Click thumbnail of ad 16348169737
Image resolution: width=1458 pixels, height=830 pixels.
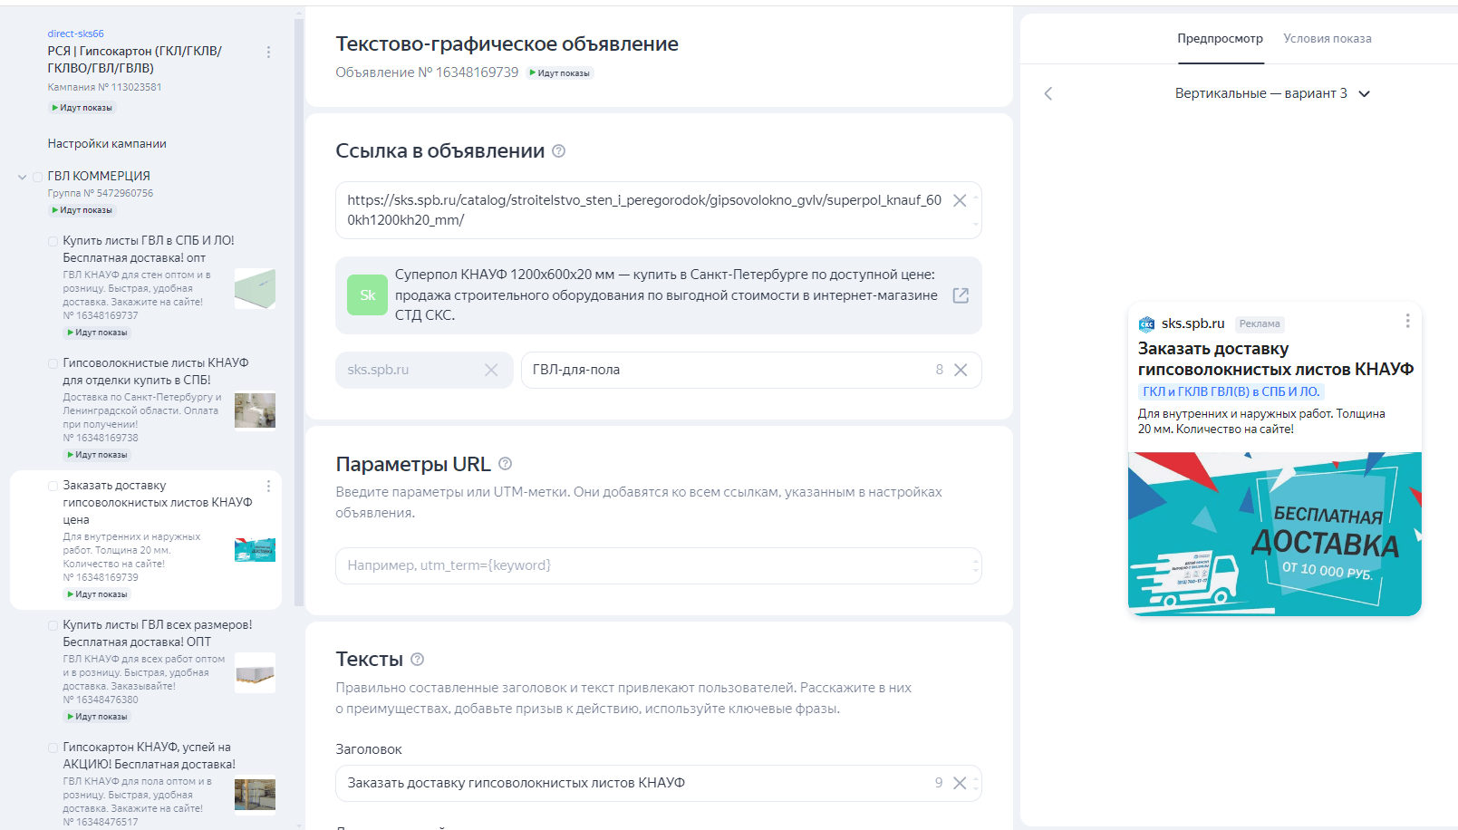tap(255, 289)
